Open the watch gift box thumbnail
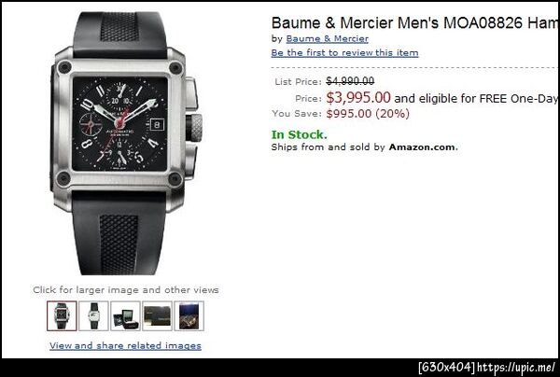The image size is (560, 377). tap(125, 315)
